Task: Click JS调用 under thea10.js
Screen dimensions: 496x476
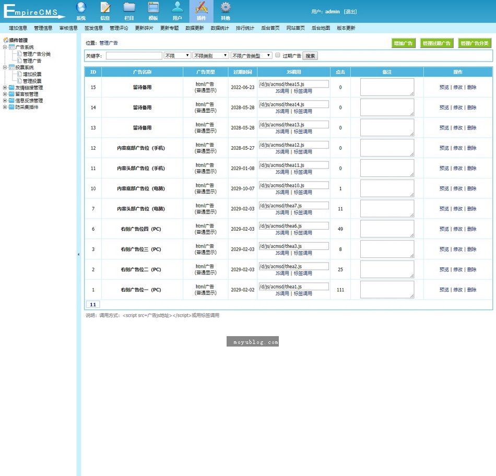Action: pyautogui.click(x=282, y=192)
